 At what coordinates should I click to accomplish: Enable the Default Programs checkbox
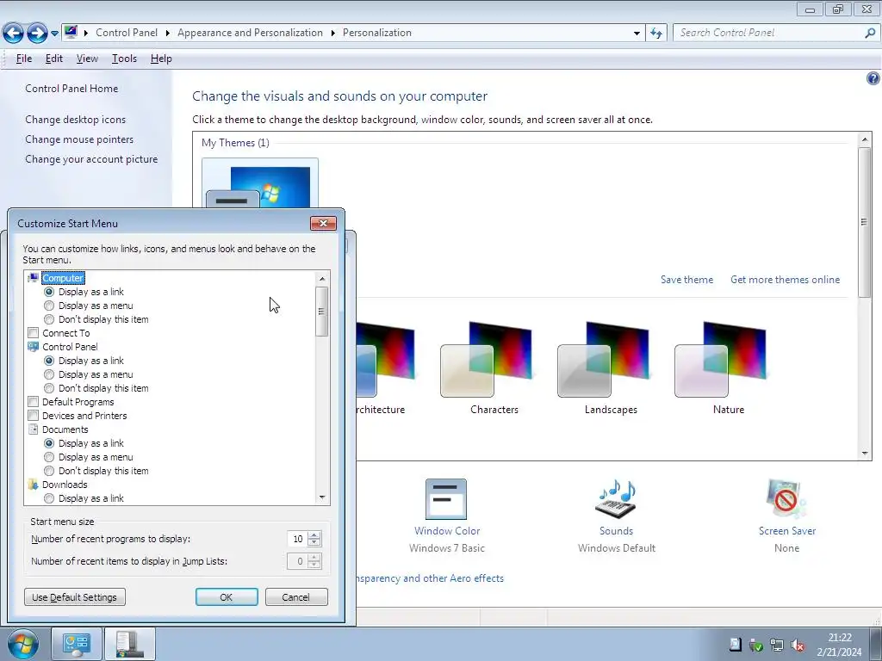(34, 402)
